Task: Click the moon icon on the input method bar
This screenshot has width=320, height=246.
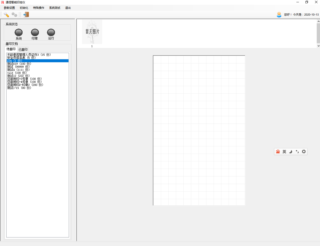Action: coord(291,152)
